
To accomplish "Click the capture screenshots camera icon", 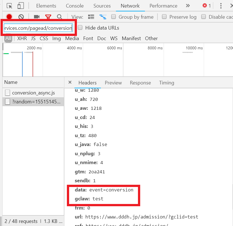I will click(37, 17).
